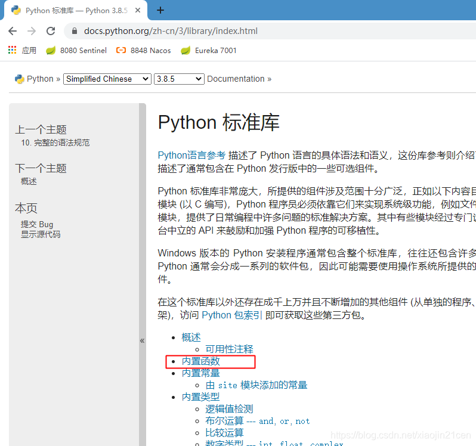Open a new tab with plus button

[x=160, y=10]
